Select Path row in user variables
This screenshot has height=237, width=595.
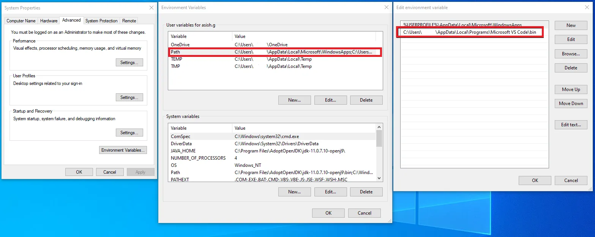[275, 52]
